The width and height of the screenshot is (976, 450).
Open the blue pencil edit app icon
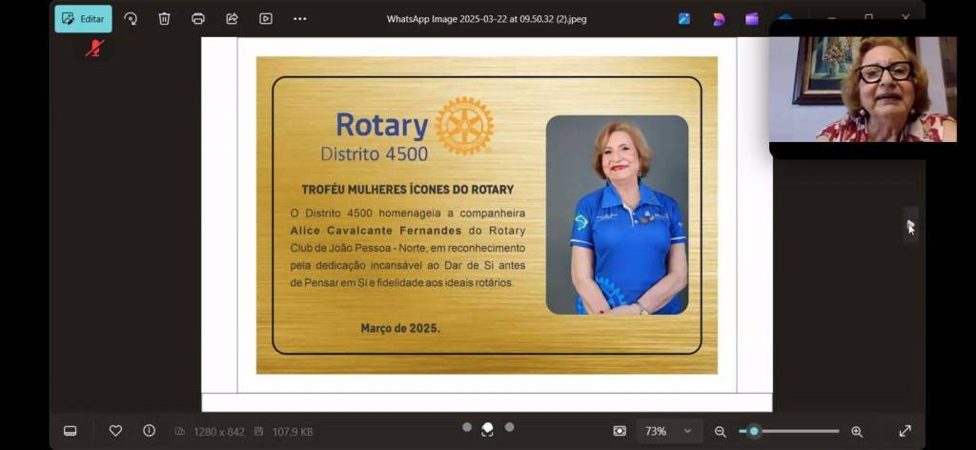[x=684, y=18]
